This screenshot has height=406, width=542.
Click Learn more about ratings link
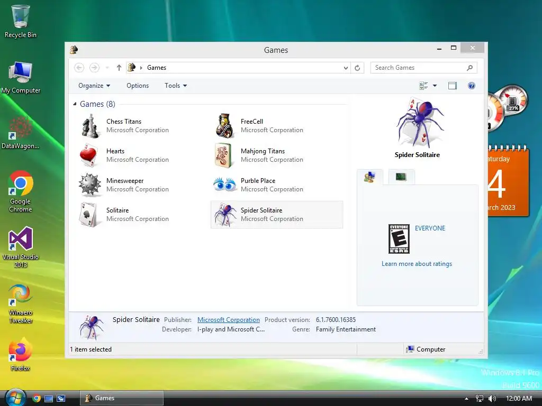point(417,264)
